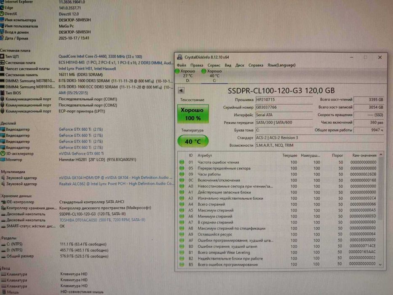
Task: Select disk C: tab showing 40 °C
Action: pos(214,76)
